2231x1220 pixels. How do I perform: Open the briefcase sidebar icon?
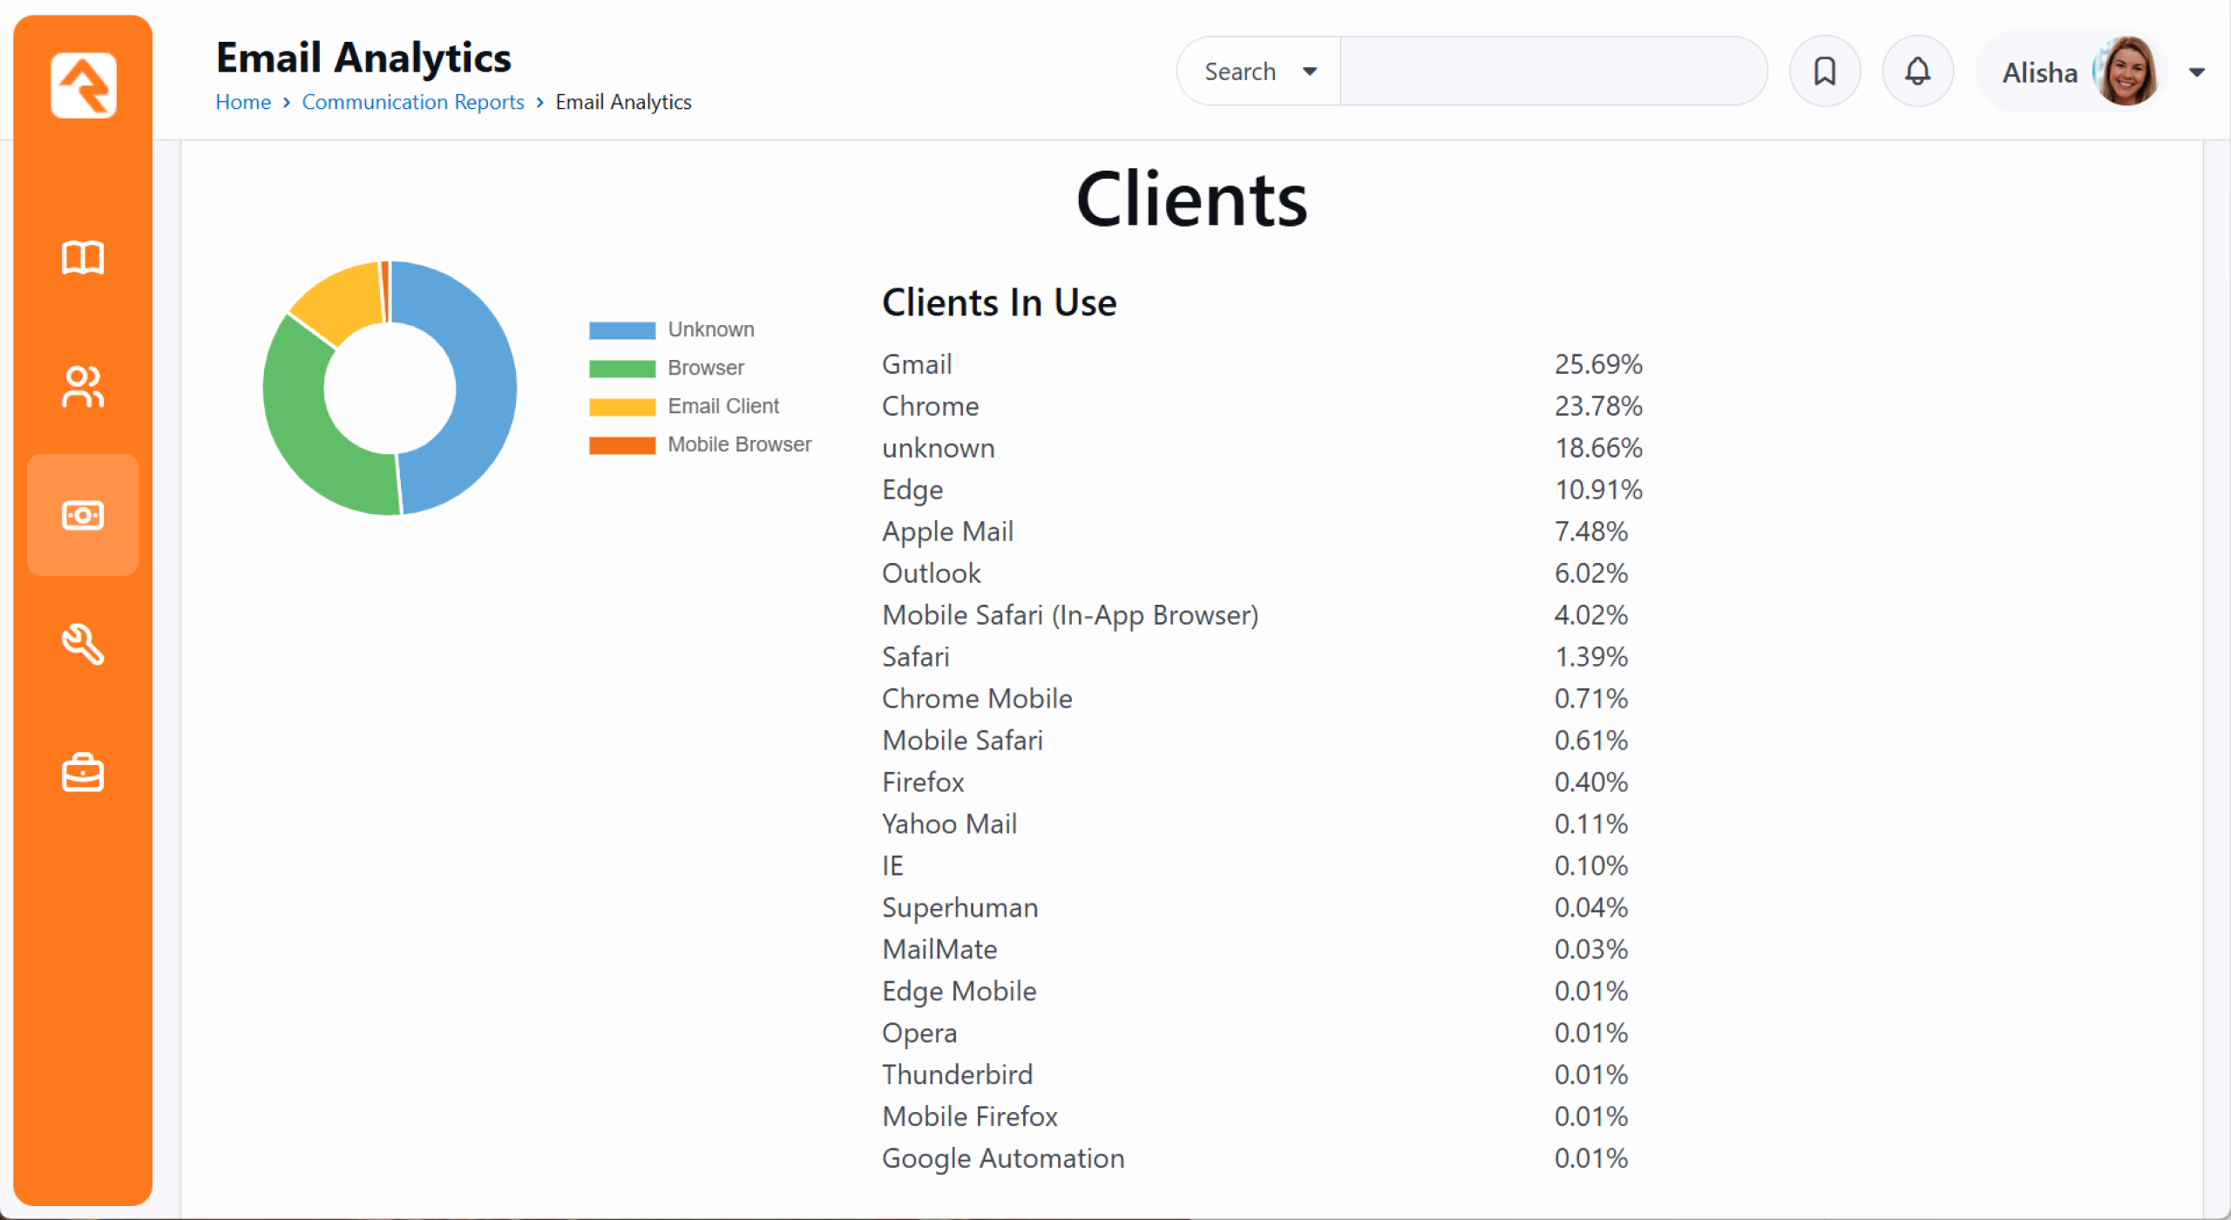click(83, 773)
